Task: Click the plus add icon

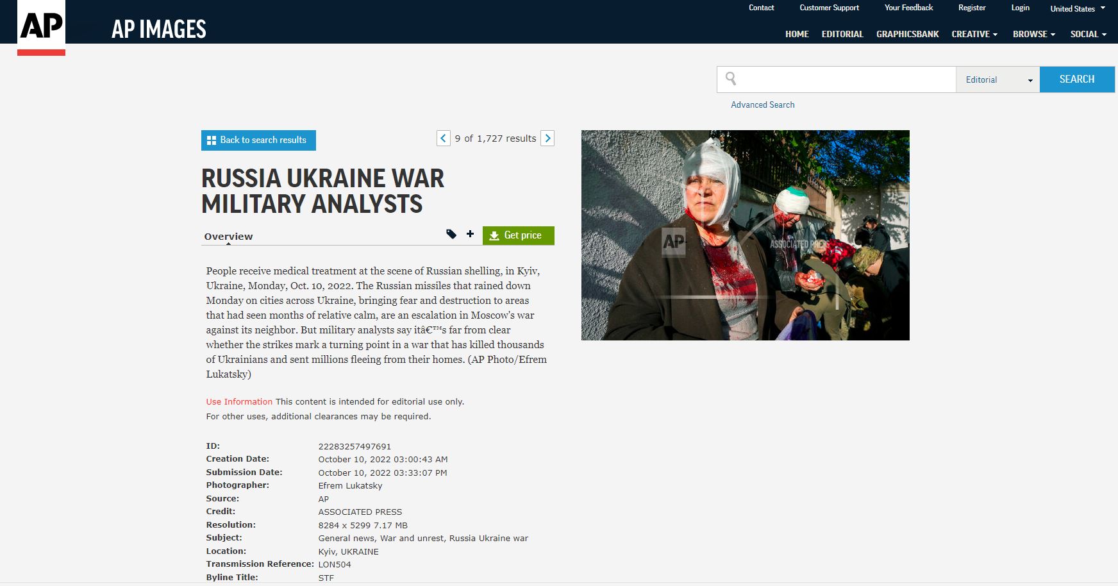Action: 470,235
